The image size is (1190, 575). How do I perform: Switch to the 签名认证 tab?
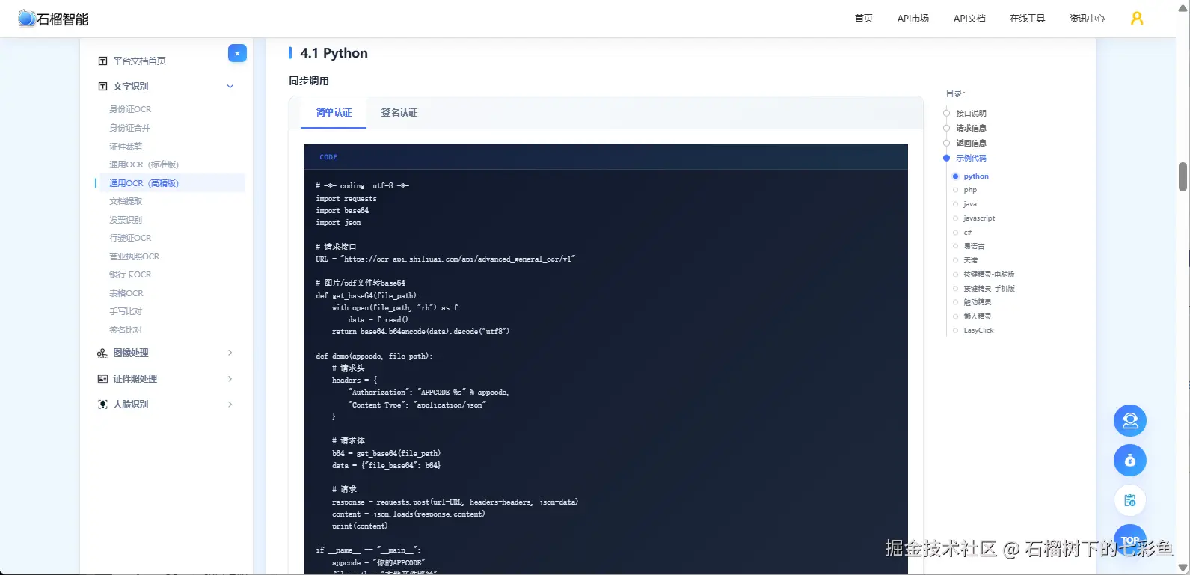pyautogui.click(x=399, y=113)
